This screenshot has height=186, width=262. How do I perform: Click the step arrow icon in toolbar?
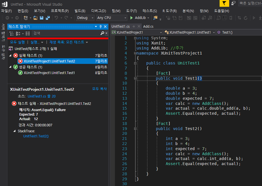point(254,18)
